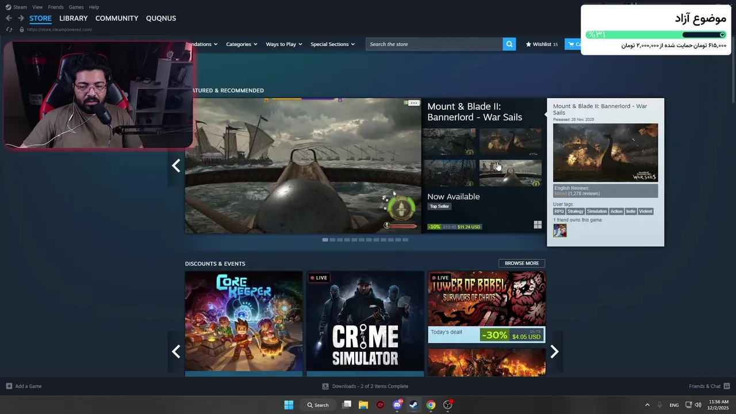Reload the store page

tap(9, 29)
